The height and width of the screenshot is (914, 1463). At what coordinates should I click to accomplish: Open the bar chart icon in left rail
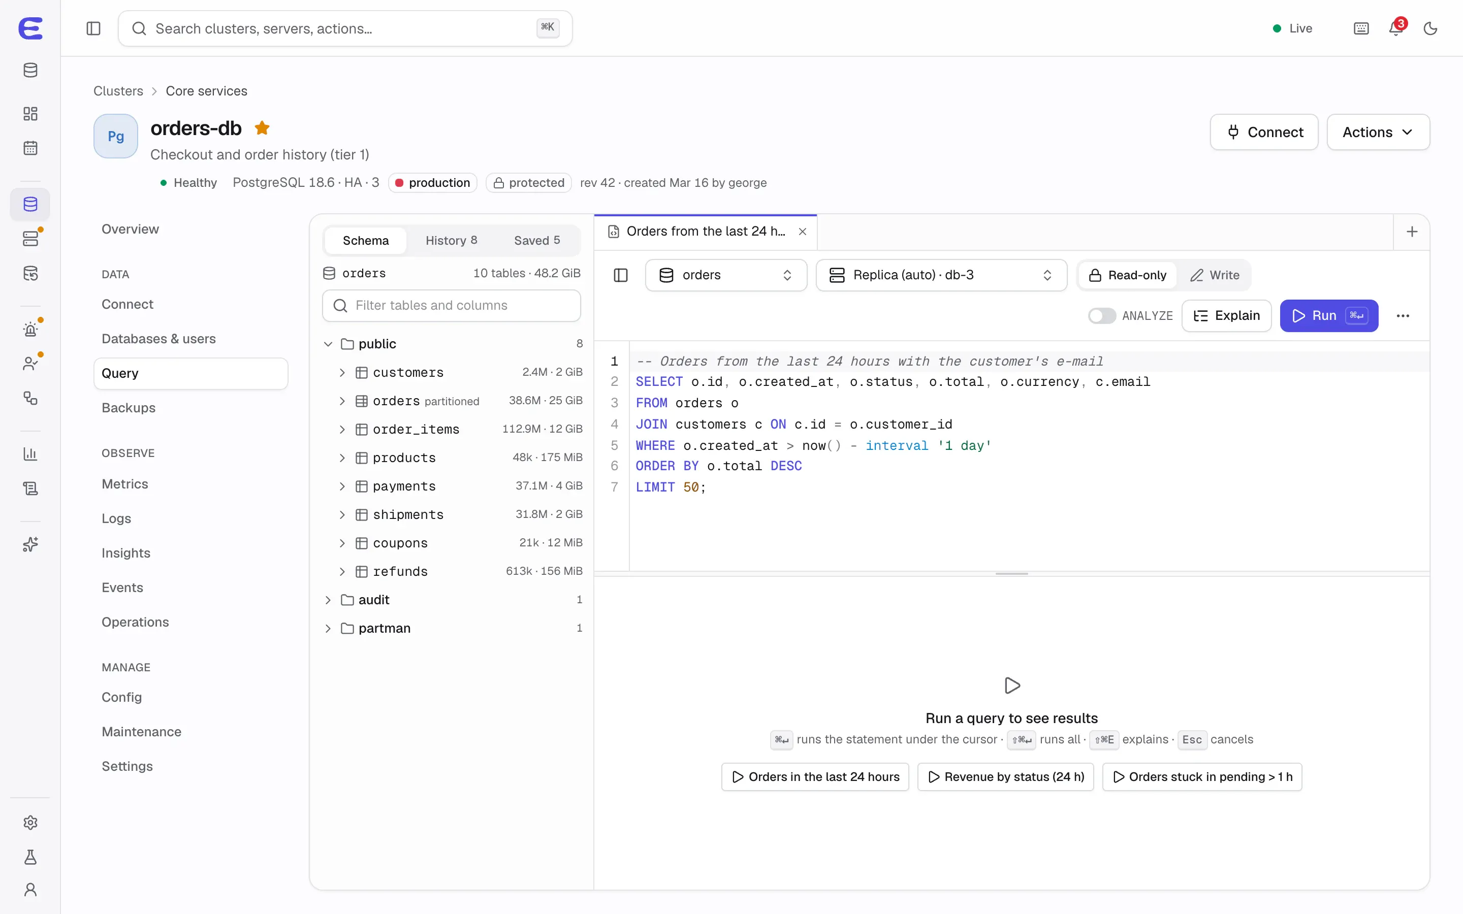(x=30, y=453)
